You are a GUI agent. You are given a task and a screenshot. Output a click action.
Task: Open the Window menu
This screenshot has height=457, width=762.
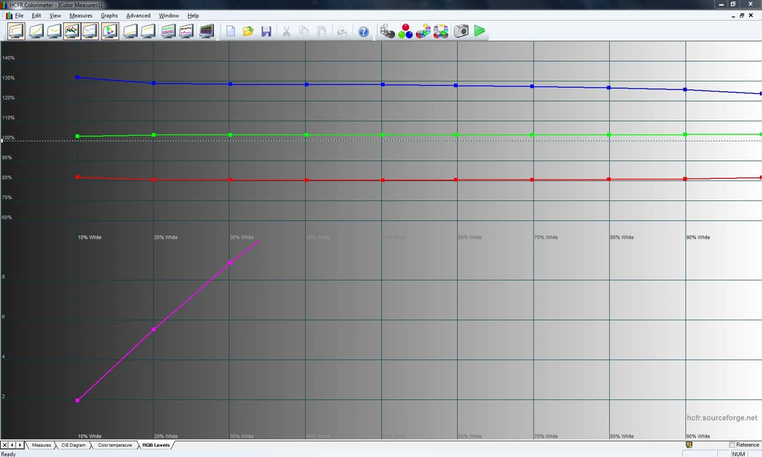pos(169,15)
